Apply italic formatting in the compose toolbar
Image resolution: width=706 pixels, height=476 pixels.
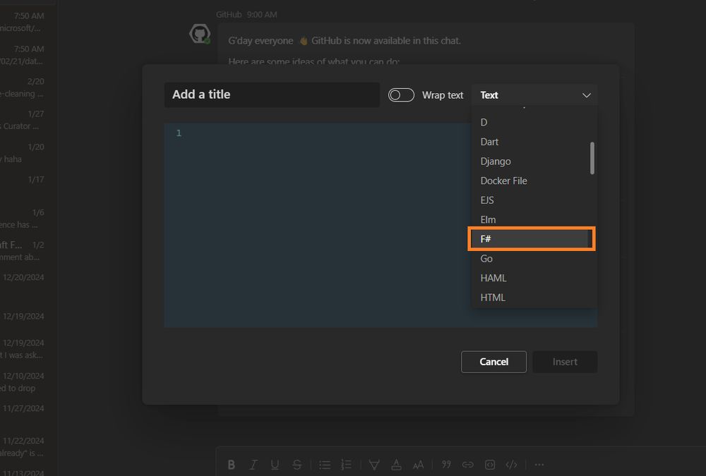[253, 465]
